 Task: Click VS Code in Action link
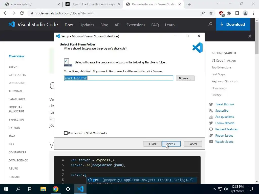(x=224, y=61)
